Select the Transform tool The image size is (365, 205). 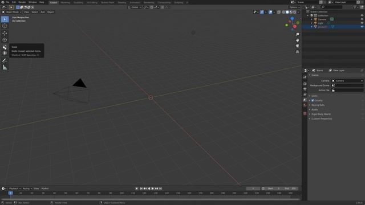5,53
